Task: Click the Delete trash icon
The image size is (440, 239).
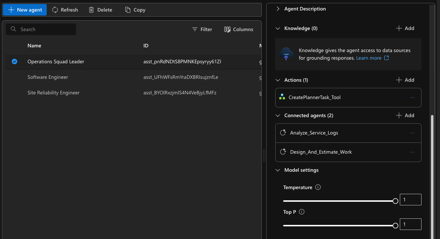Action: [x=92, y=10]
